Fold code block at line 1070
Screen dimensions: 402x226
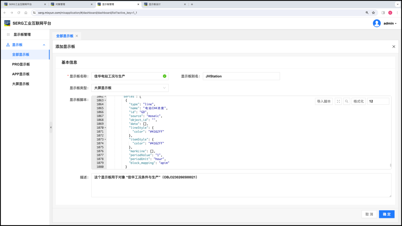coord(105,128)
